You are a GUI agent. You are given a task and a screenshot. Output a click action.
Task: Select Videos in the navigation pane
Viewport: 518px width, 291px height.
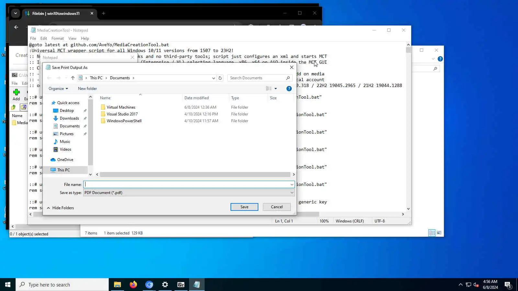pyautogui.click(x=65, y=149)
